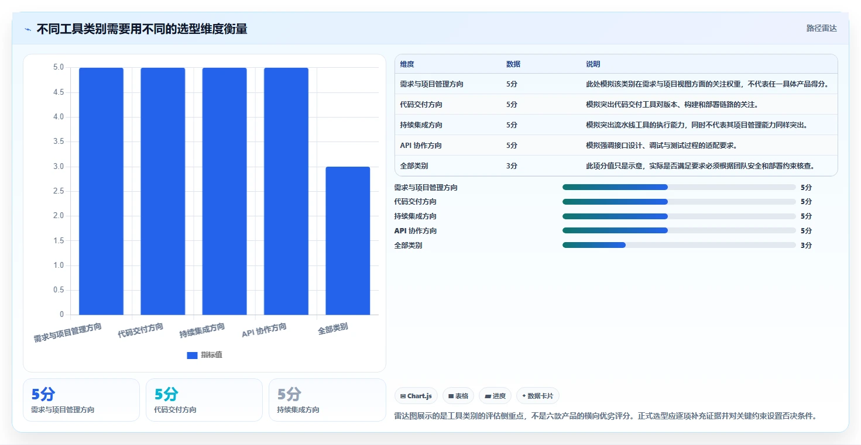Click the lightning icon beside the title

28,29
